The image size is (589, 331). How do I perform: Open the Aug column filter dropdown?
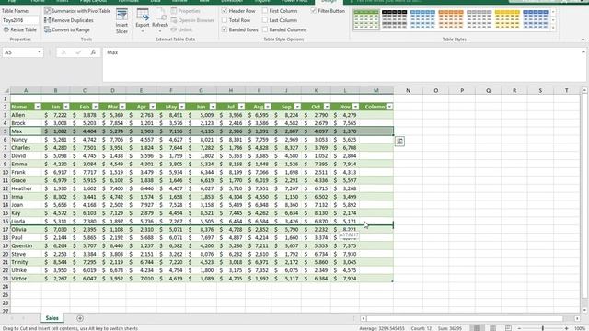[268, 107]
